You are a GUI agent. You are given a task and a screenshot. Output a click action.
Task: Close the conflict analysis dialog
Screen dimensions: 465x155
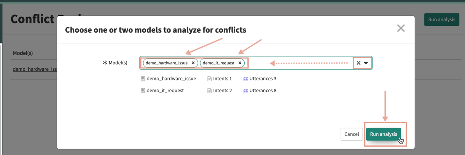pyautogui.click(x=401, y=28)
